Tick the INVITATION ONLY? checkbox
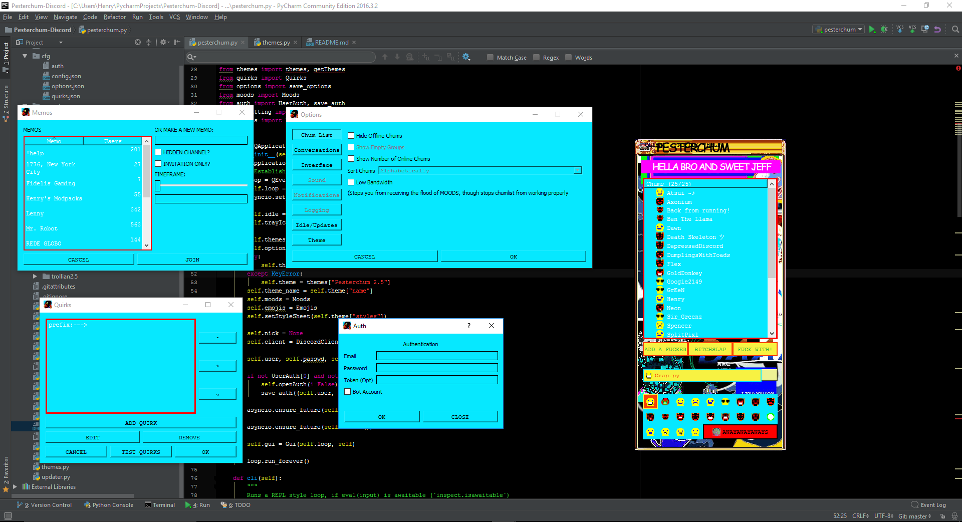 click(158, 164)
